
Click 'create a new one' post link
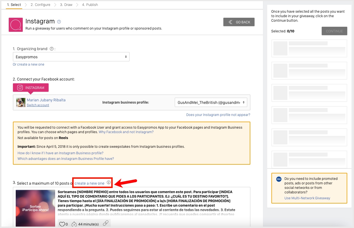(89, 183)
